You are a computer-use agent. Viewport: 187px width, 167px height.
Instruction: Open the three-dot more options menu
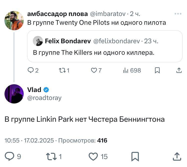(178, 14)
